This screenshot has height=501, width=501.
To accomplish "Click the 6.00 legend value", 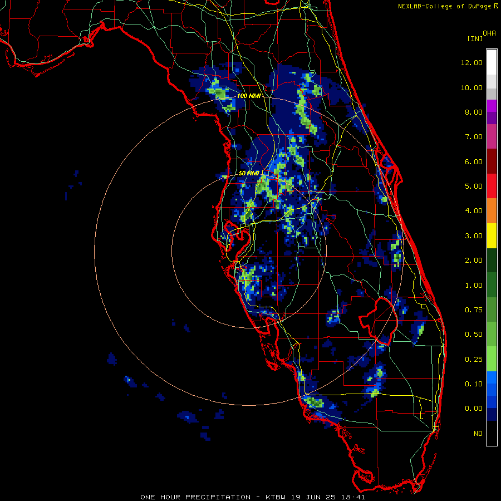I will point(474,161).
